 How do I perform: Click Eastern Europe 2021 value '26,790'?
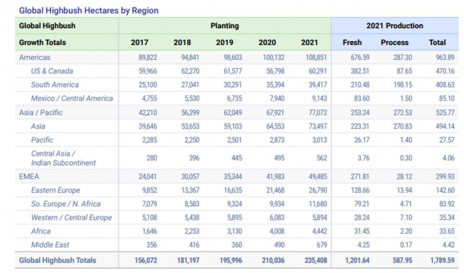pyautogui.click(x=318, y=191)
